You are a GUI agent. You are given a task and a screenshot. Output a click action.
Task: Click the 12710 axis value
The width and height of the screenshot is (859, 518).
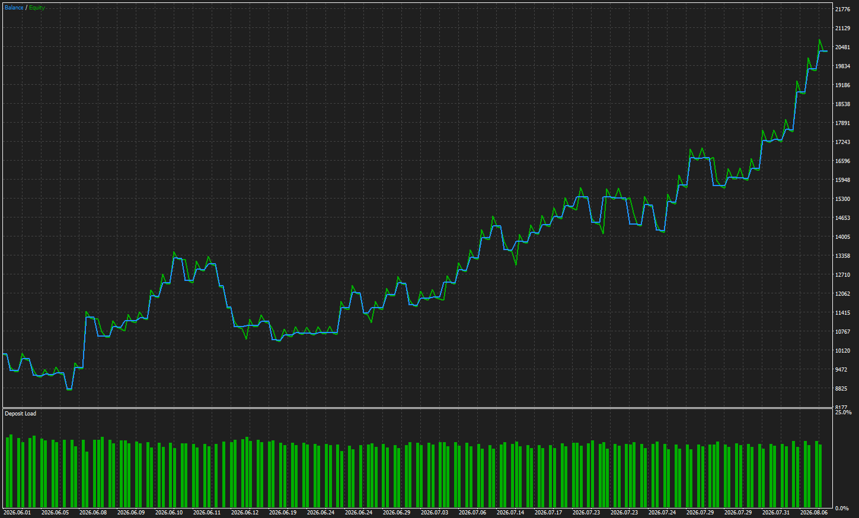842,275
